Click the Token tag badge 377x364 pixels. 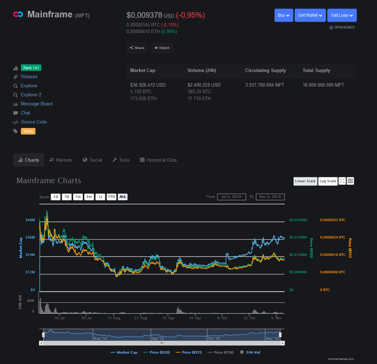(28, 131)
